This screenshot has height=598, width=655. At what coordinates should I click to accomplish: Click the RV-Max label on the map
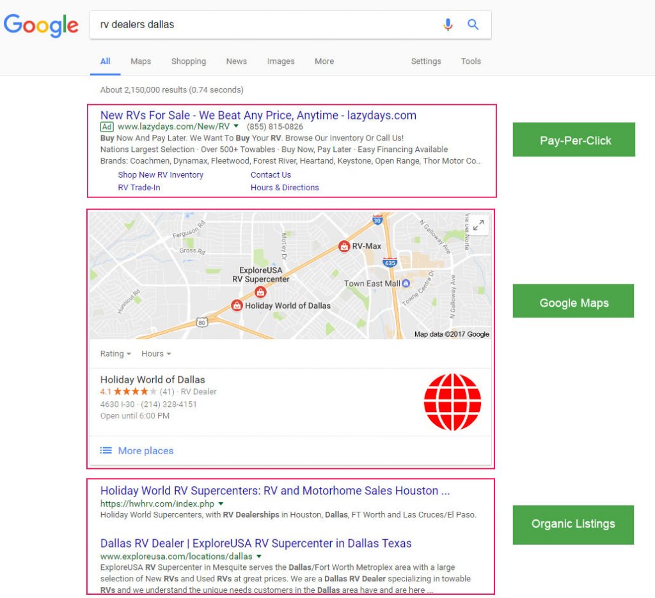[x=367, y=246]
